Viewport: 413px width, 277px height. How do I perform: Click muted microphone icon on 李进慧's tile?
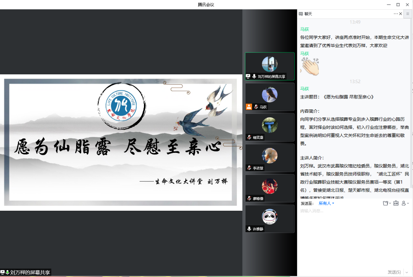point(249,168)
